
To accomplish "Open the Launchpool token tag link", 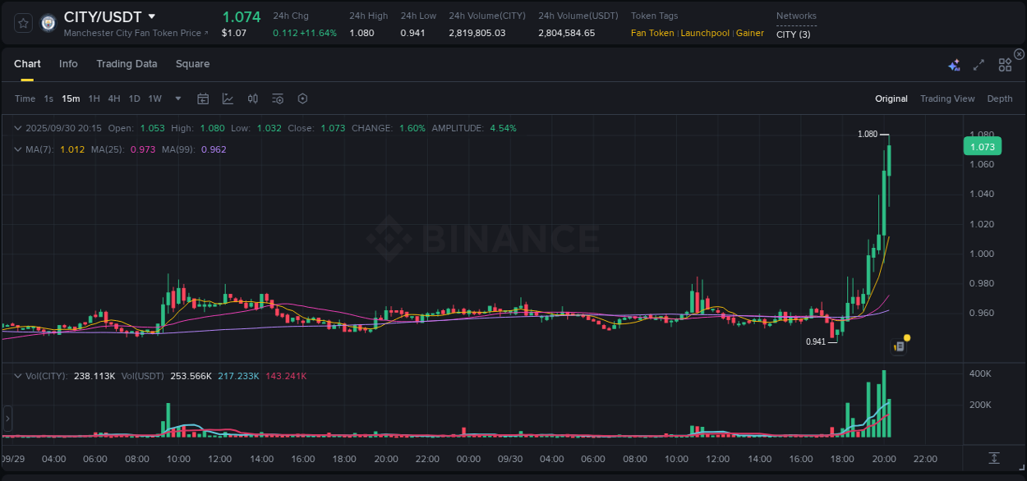I will pyautogui.click(x=704, y=33).
